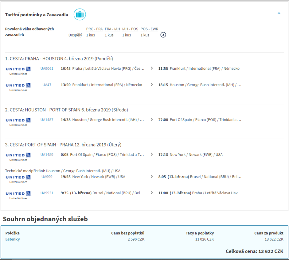
Task: Open the UA47 flight details link
Action: pos(47,85)
